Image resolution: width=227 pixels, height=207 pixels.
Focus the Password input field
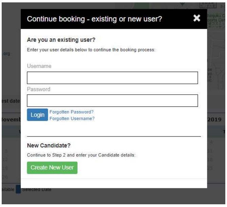coord(112,101)
